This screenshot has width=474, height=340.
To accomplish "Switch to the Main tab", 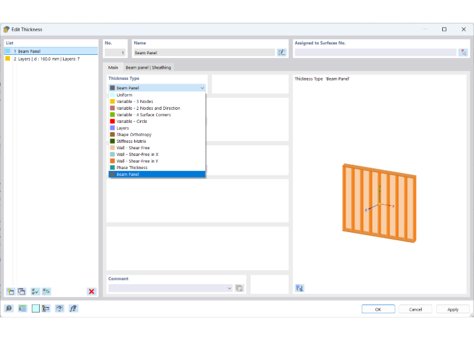I will click(x=113, y=67).
